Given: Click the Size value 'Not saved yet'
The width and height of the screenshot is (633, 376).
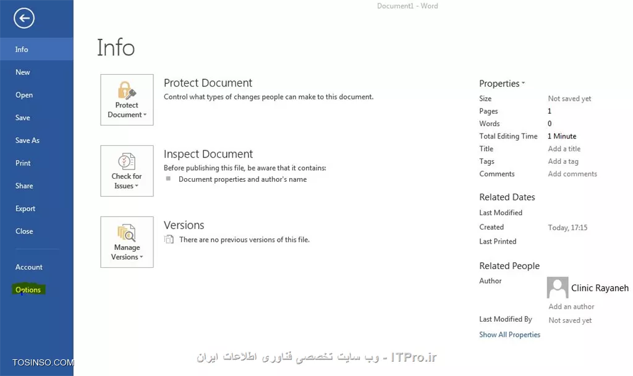Looking at the screenshot, I should click(x=569, y=98).
